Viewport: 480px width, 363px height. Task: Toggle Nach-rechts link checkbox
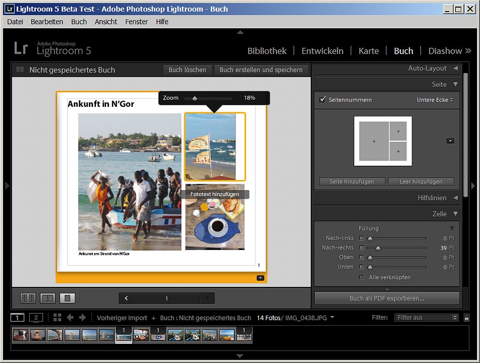(361, 248)
